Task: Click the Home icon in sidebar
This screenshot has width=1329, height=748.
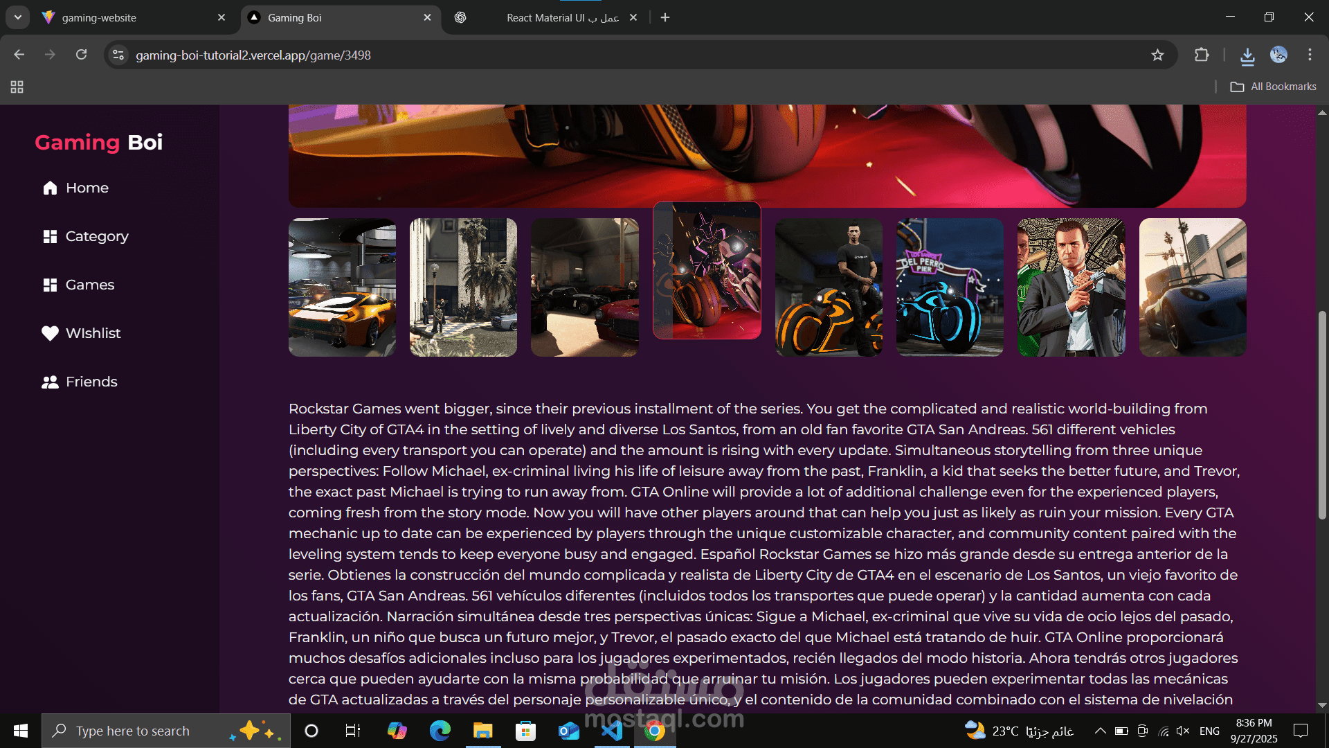Action: click(x=50, y=188)
